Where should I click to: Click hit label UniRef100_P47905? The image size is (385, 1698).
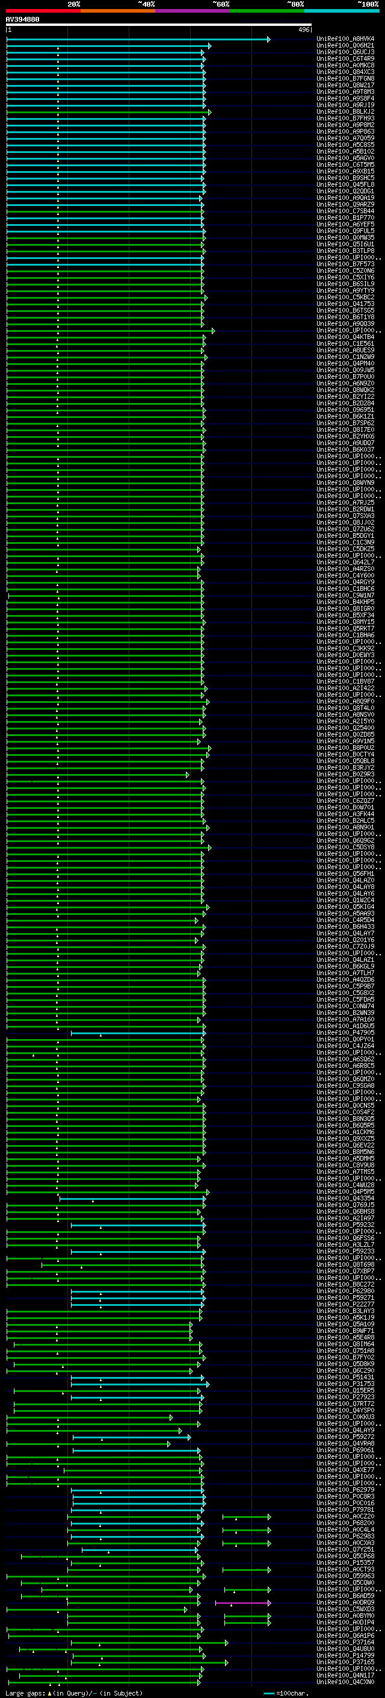point(345,1033)
